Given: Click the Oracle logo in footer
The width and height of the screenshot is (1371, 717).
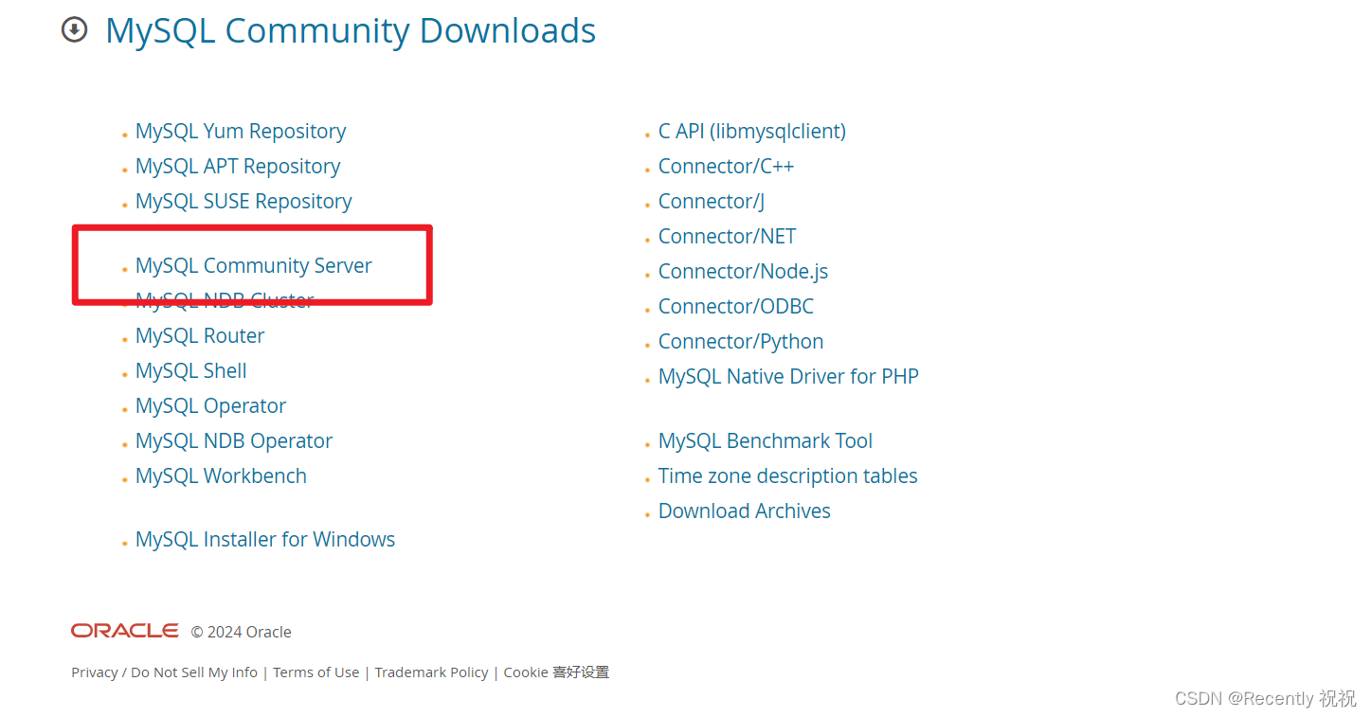Looking at the screenshot, I should [125, 631].
